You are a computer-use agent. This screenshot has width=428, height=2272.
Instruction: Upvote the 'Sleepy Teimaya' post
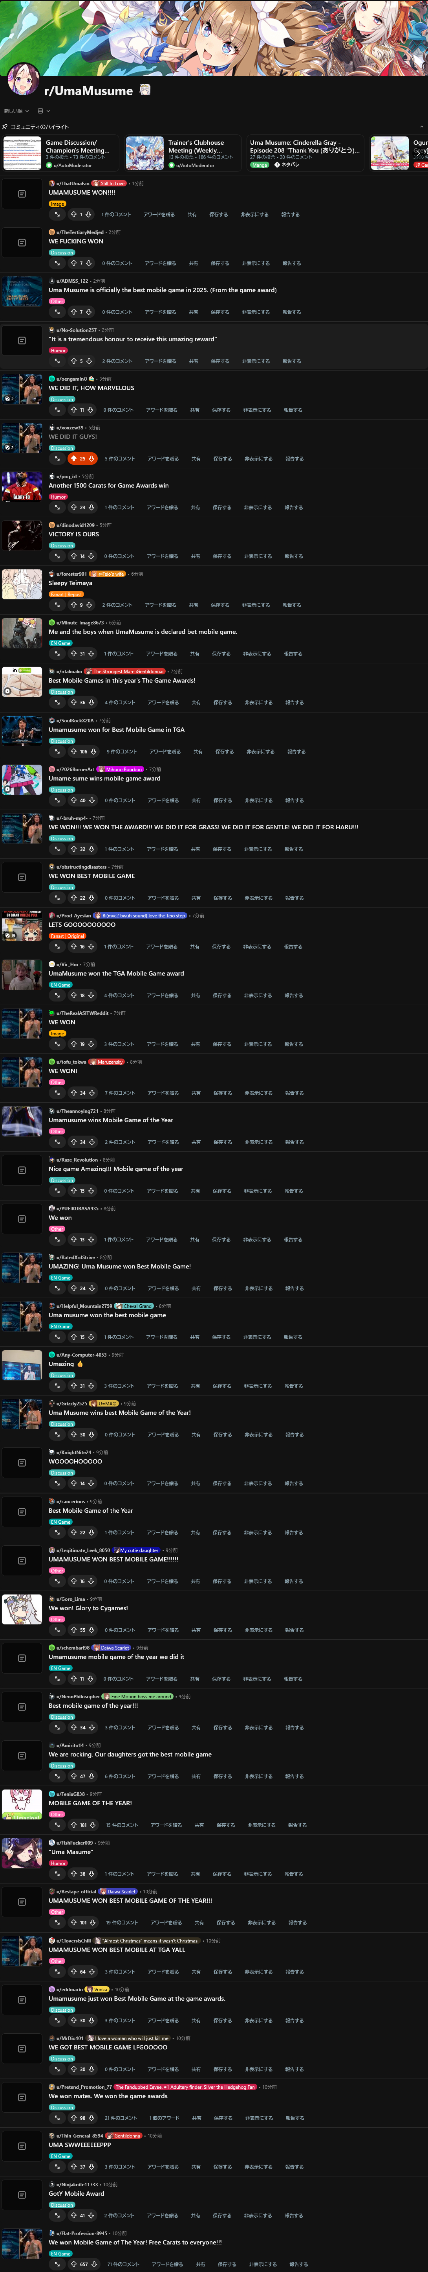click(73, 605)
